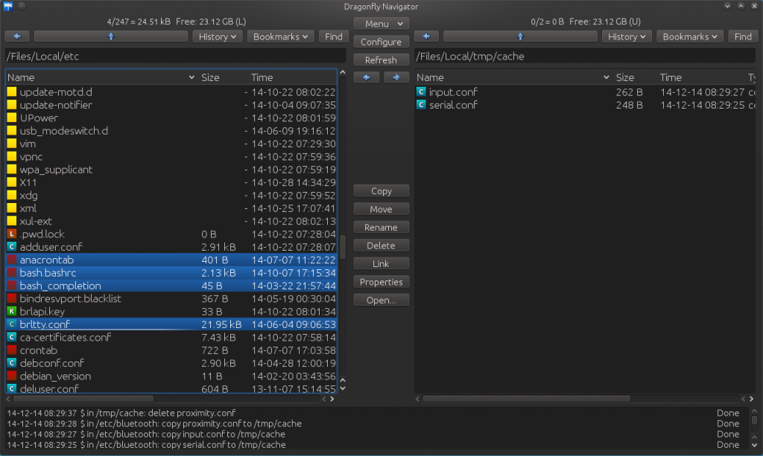Click the Dragonfly Navigator title bar app icon
The height and width of the screenshot is (456, 763).
(7, 6)
